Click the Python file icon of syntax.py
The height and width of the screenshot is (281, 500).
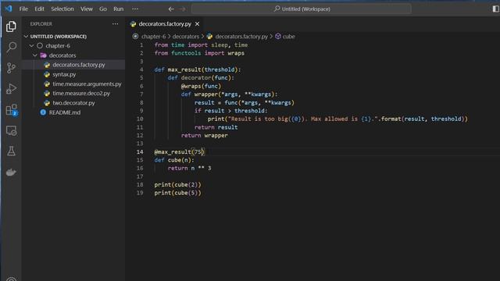[x=47, y=74]
